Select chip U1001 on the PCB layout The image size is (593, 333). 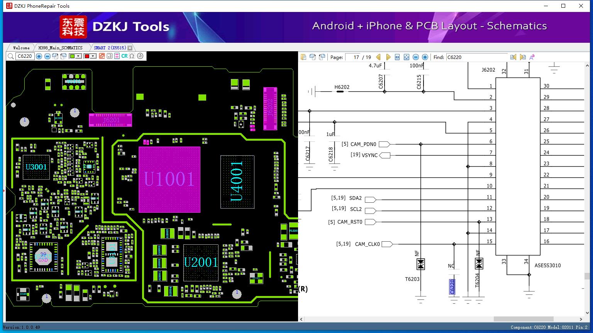point(169,179)
